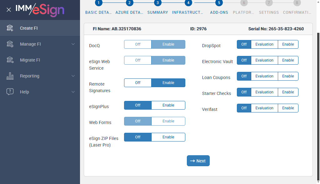The image size is (320, 184).
Task: Set Verifast to Evaluation
Action: pyautogui.click(x=264, y=108)
